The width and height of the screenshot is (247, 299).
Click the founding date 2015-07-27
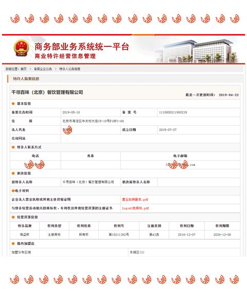(x=168, y=130)
